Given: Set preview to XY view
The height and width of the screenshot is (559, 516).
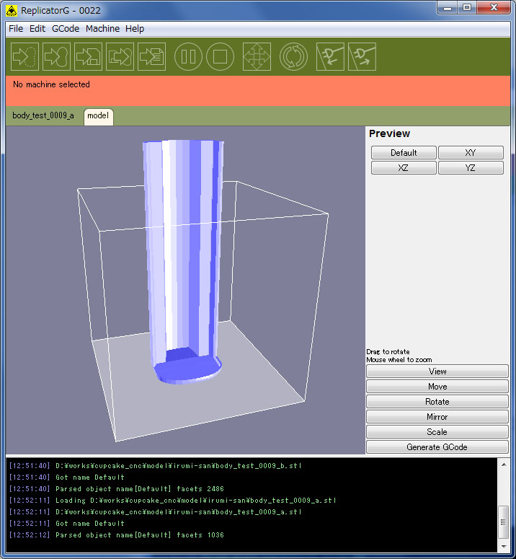Looking at the screenshot, I should pyautogui.click(x=471, y=153).
